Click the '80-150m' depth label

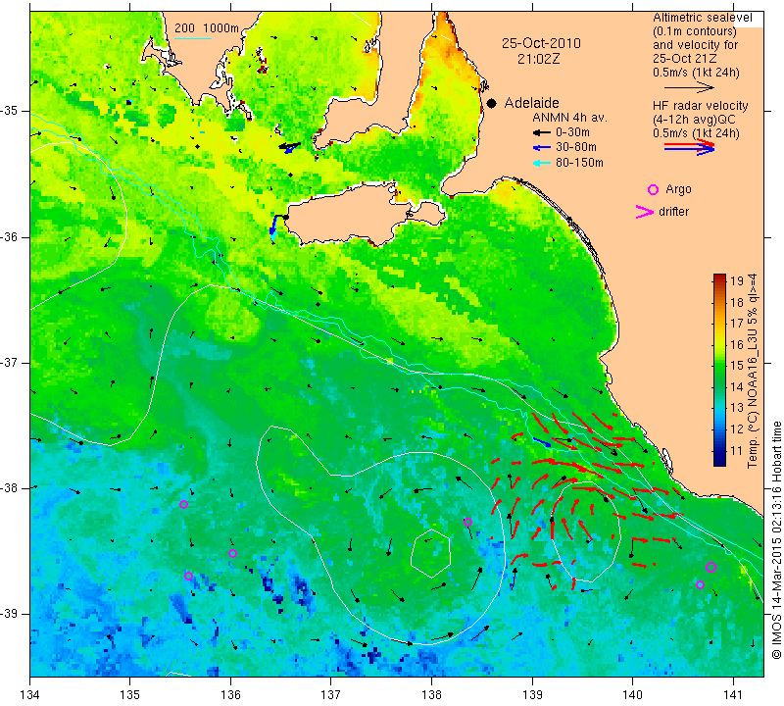point(579,163)
